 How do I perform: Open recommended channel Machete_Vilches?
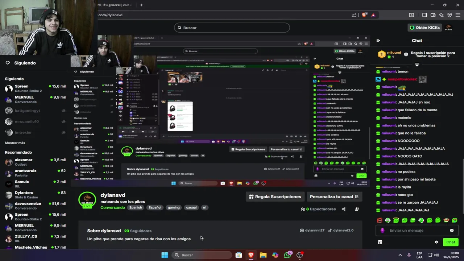coord(35,248)
